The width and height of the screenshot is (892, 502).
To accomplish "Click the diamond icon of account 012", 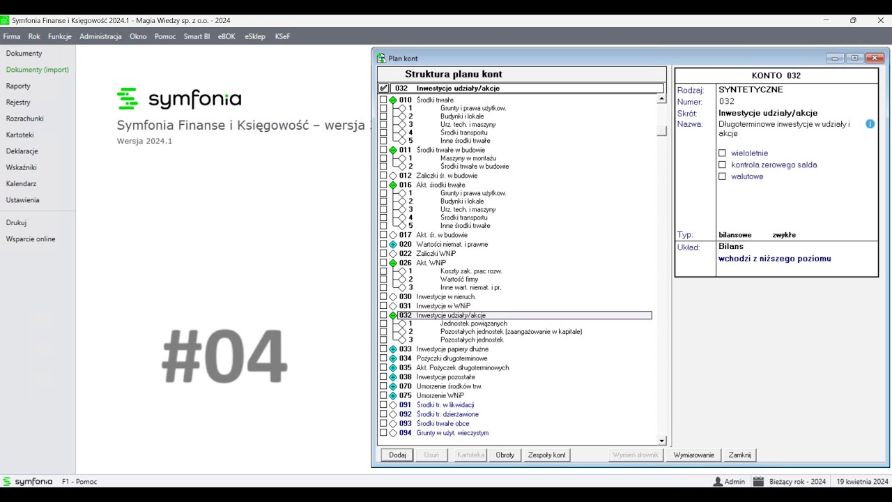I will click(x=393, y=176).
